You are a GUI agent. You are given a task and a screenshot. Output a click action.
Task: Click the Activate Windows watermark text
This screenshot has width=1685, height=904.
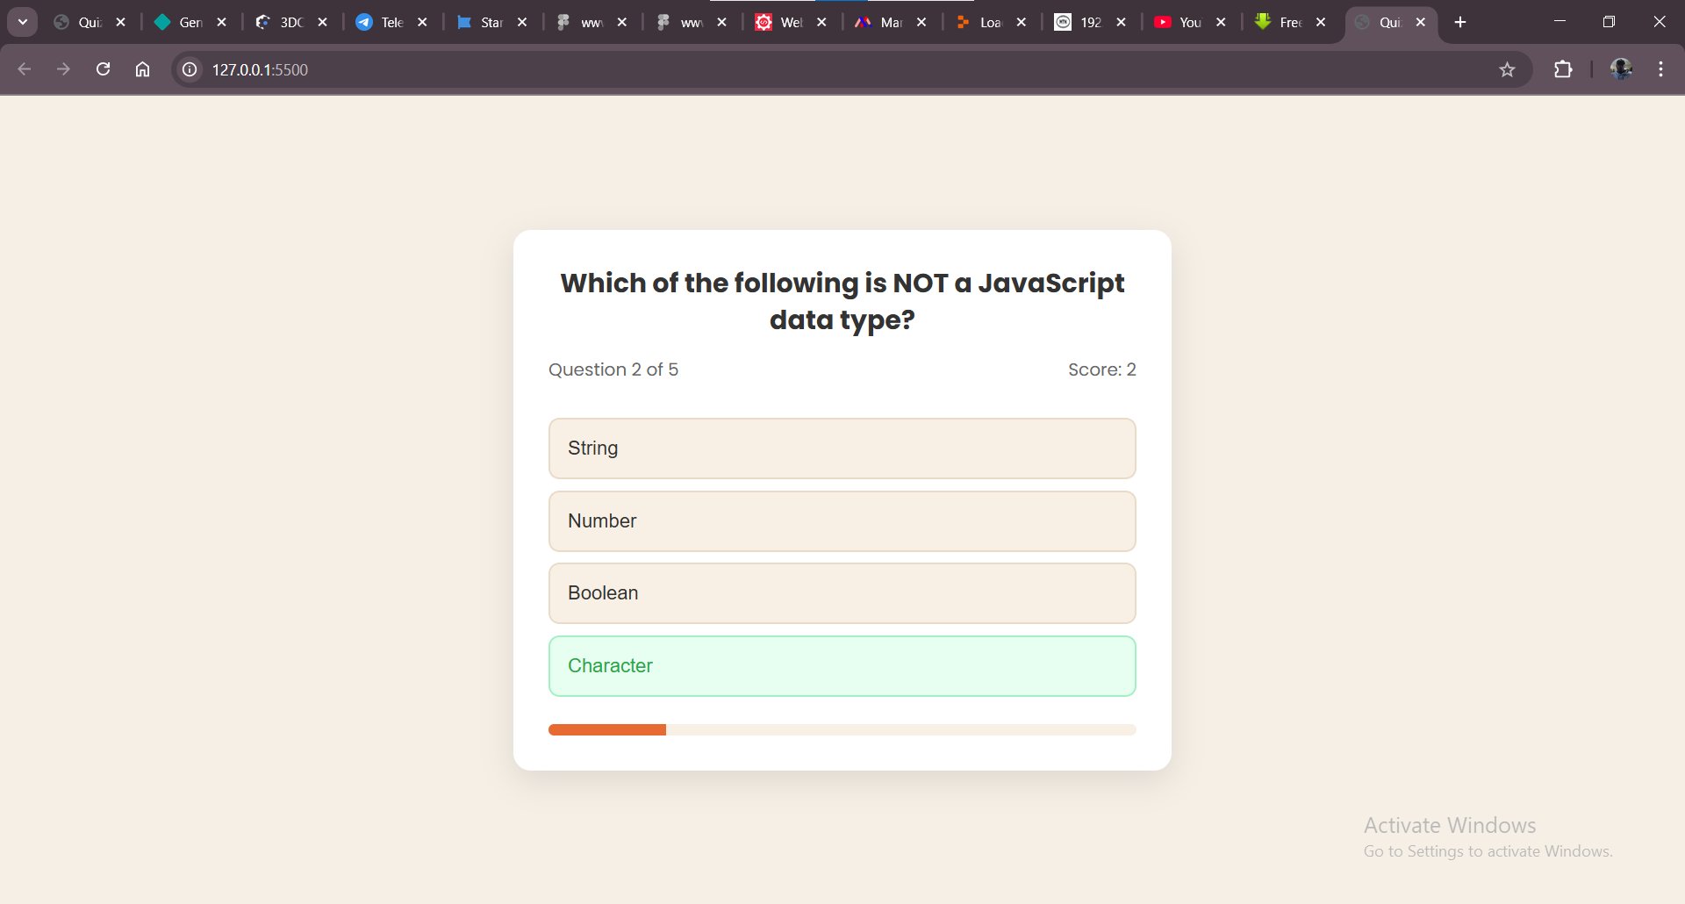(x=1449, y=826)
